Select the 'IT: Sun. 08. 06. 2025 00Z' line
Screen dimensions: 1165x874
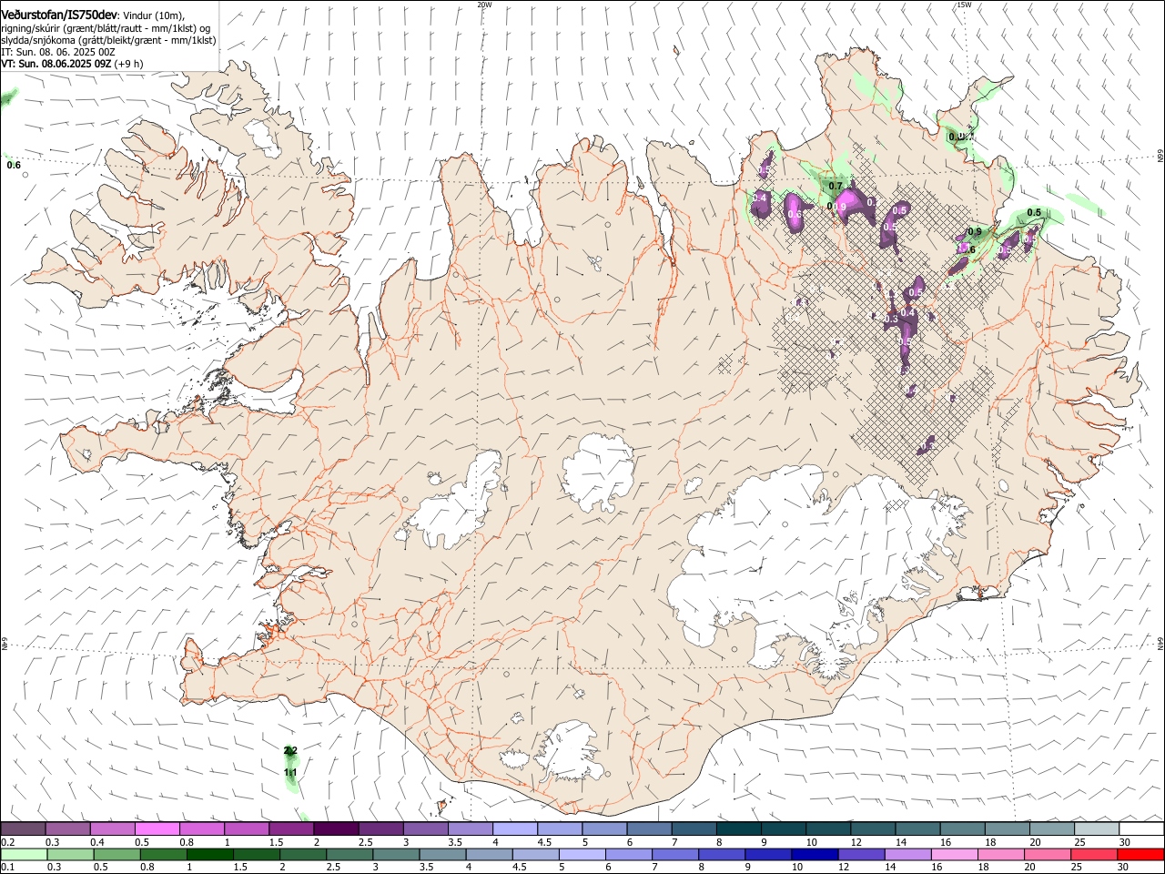coord(58,53)
